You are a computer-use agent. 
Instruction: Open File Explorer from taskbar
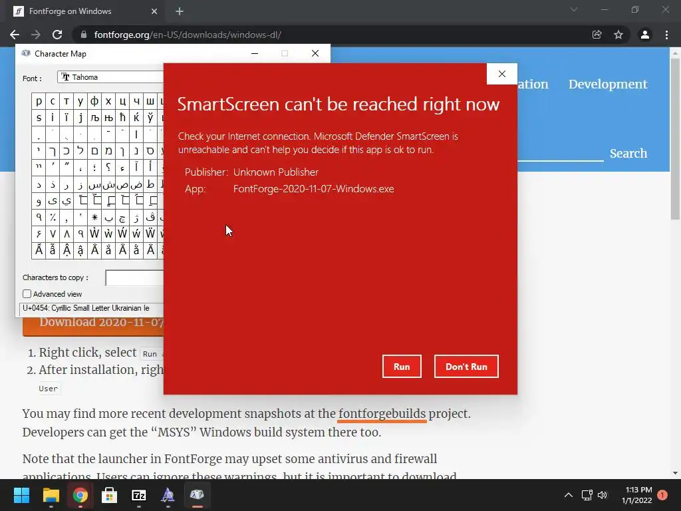point(51,495)
